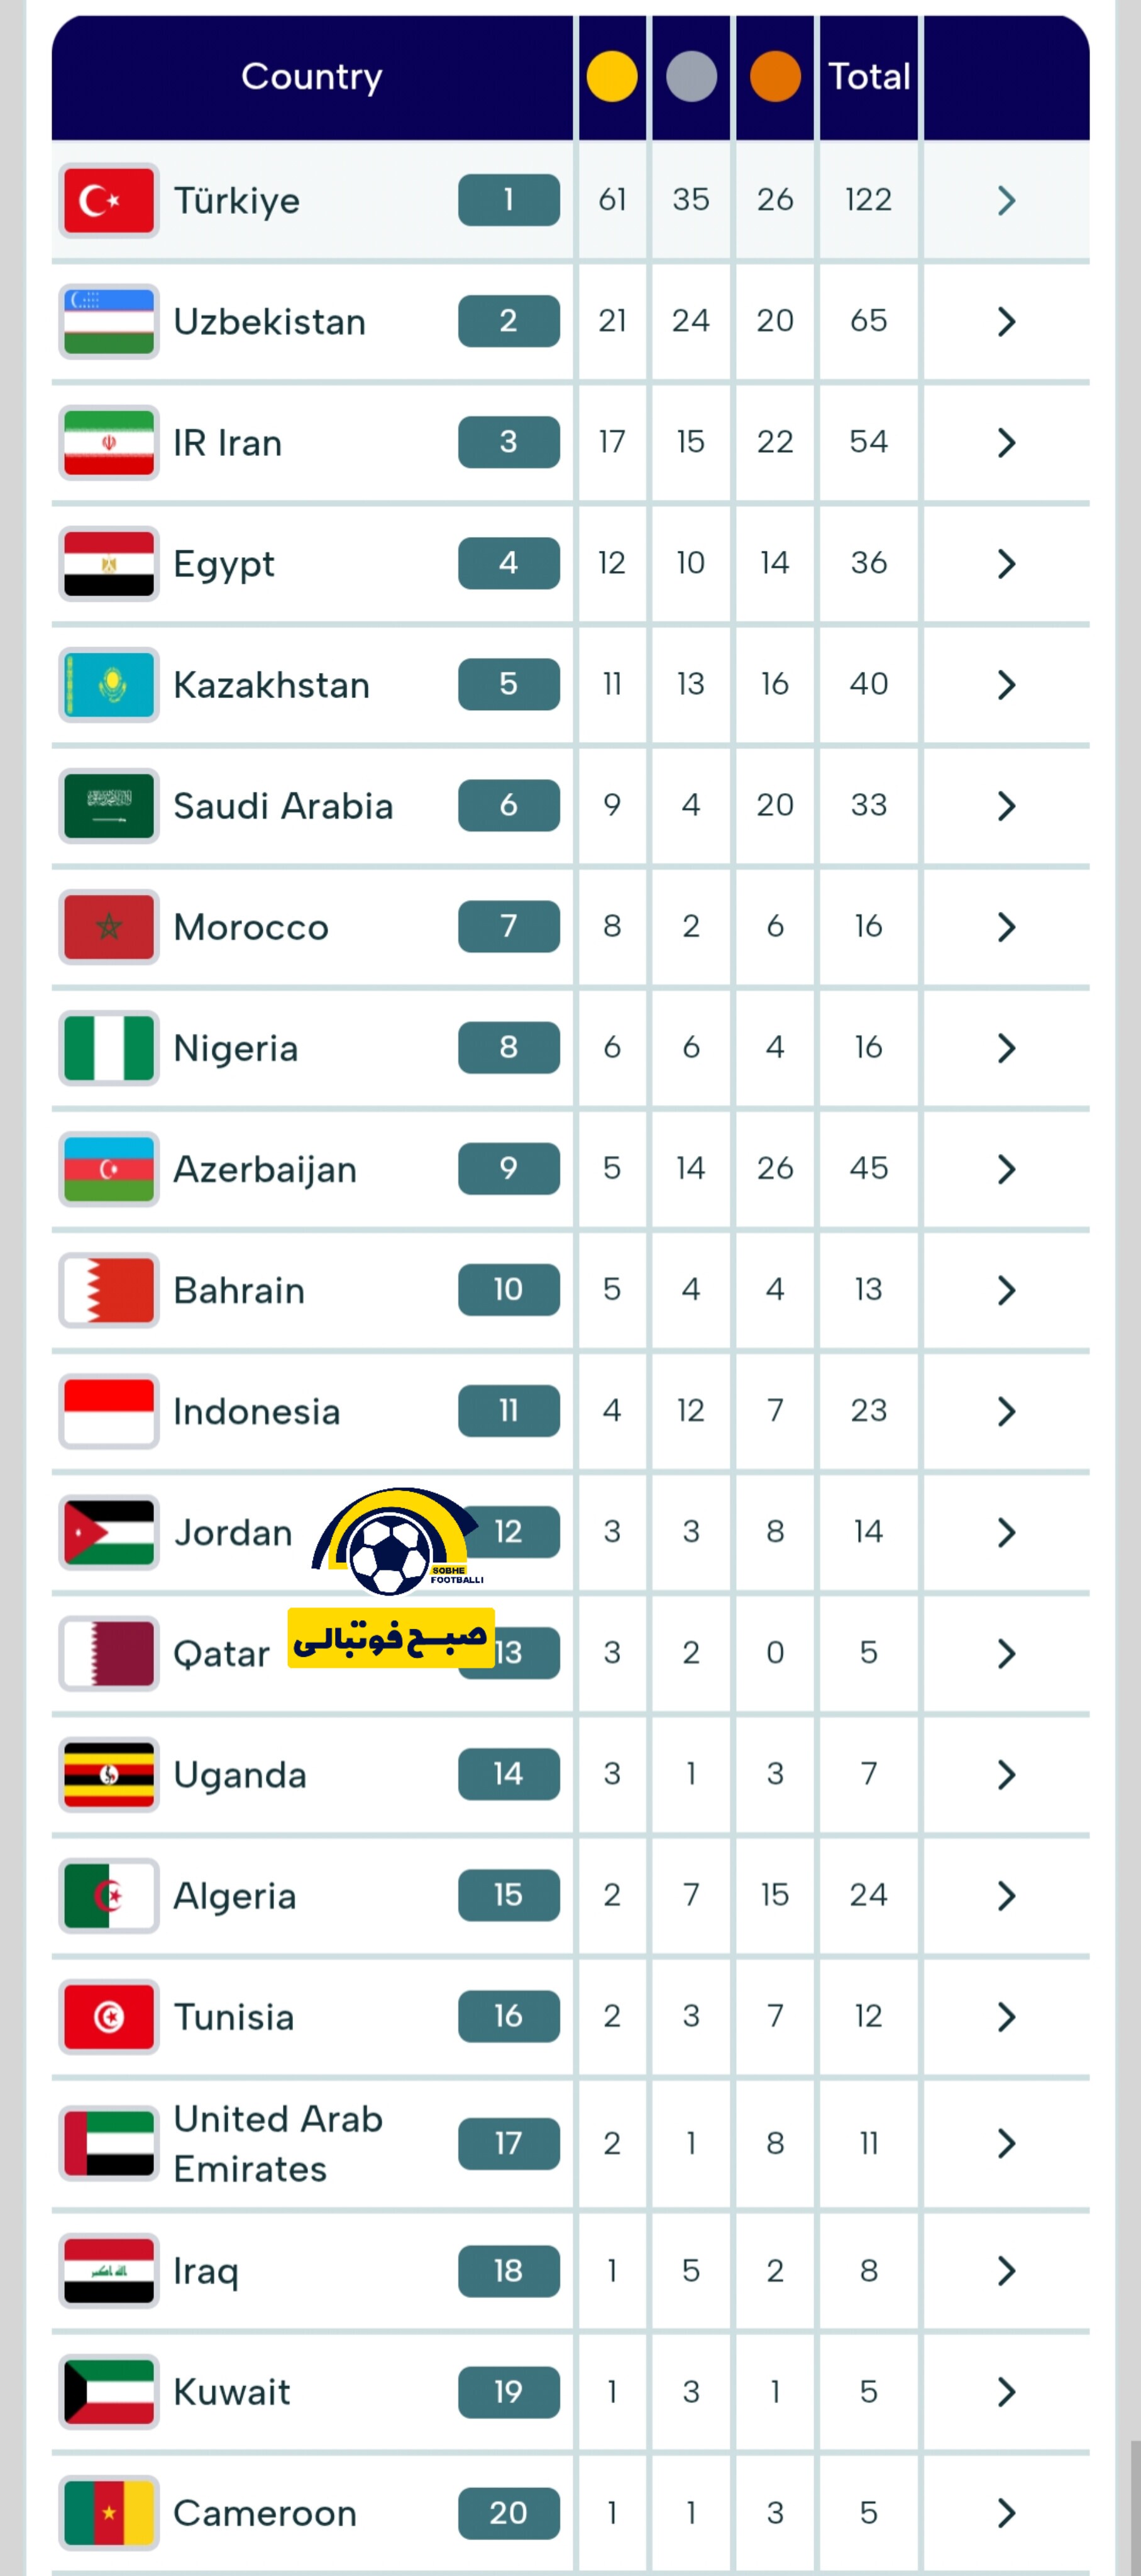This screenshot has width=1141, height=2576.
Task: Click the rank 17 badge for UAE
Action: tap(508, 2143)
